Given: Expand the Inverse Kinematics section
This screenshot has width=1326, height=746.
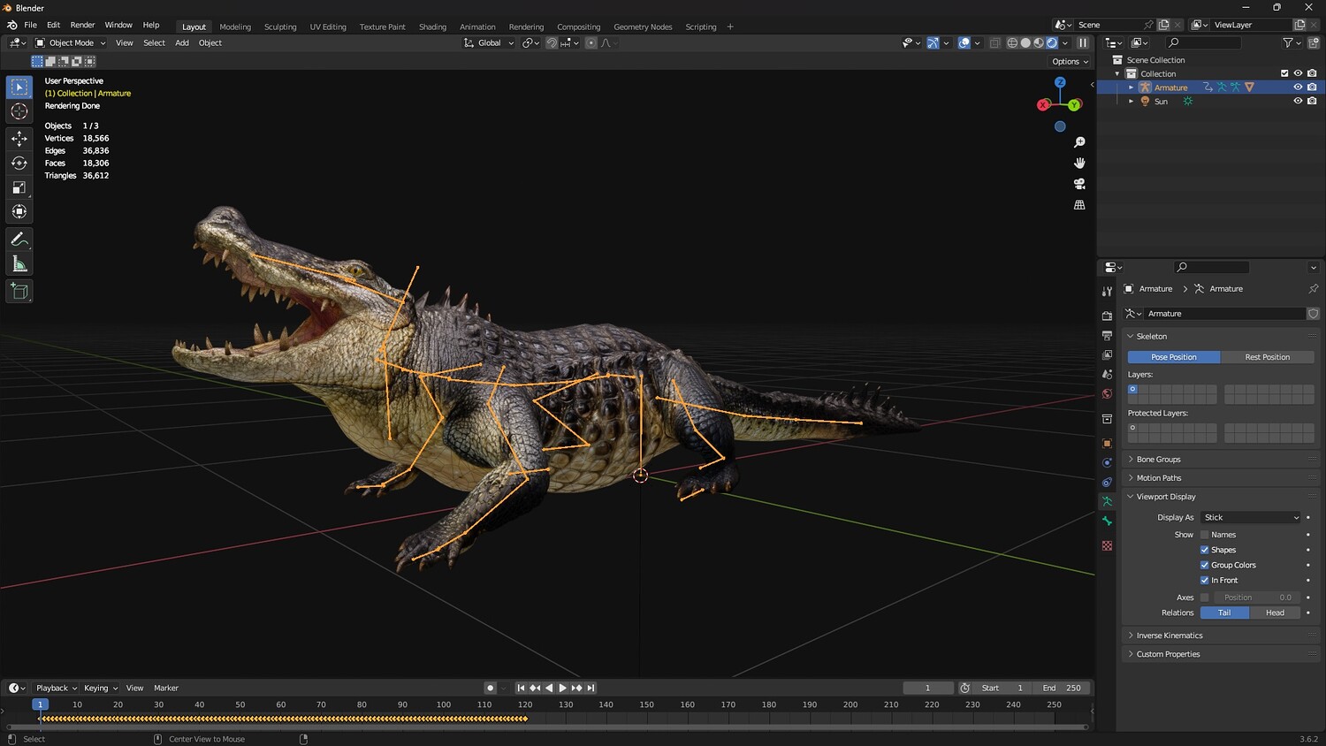Looking at the screenshot, I should (x=1169, y=636).
